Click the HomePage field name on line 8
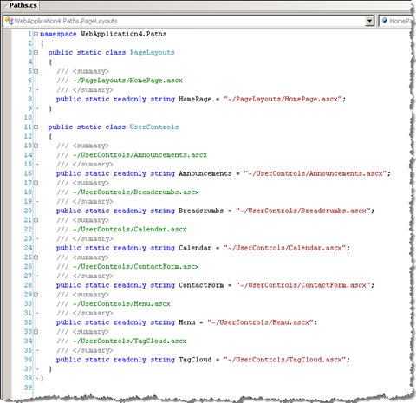Viewport: 416px width, 403px height. coord(195,99)
